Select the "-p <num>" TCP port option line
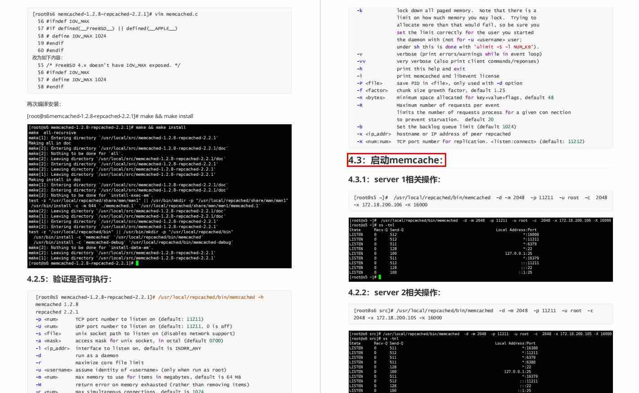Image resolution: width=639 pixels, height=393 pixels. [120, 319]
